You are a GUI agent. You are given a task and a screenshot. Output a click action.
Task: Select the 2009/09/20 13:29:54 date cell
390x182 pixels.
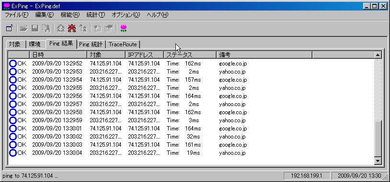tap(57, 80)
